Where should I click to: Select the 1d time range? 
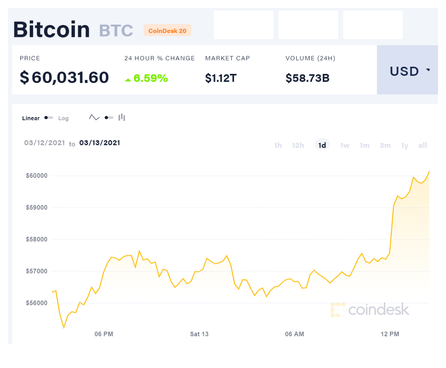(x=322, y=145)
